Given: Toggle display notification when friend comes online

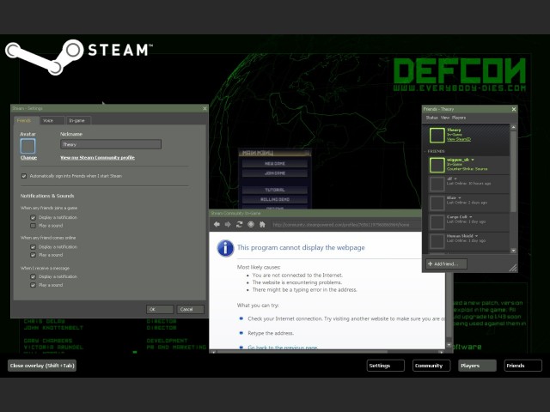Looking at the screenshot, I should coord(33,247).
